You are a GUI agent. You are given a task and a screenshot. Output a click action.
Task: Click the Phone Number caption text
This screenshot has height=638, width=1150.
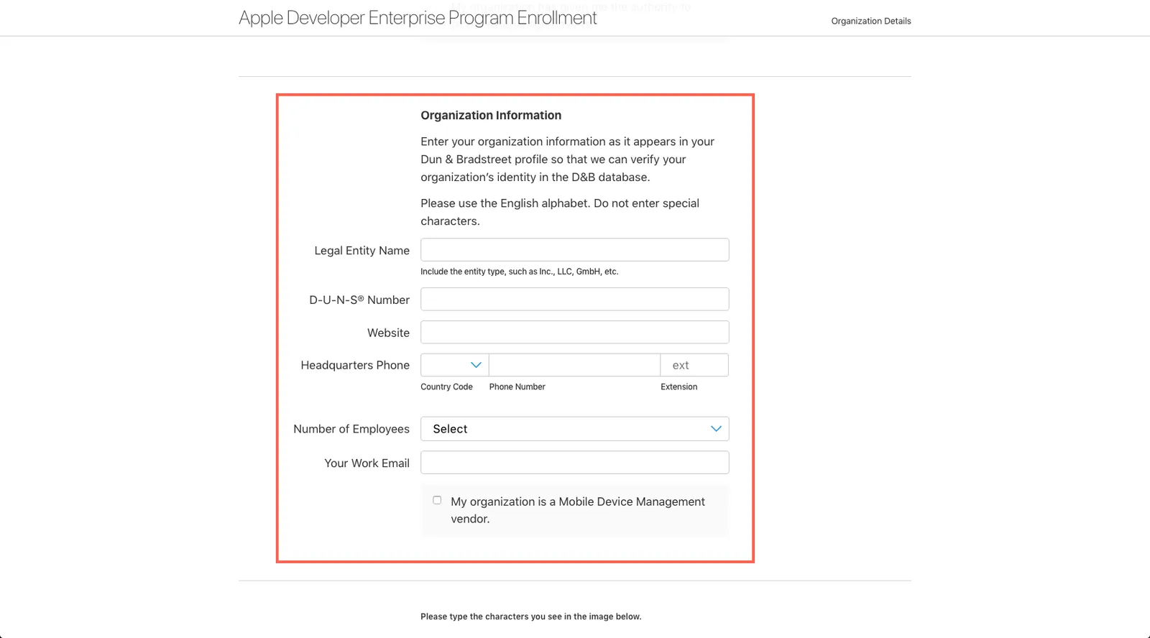point(517,387)
